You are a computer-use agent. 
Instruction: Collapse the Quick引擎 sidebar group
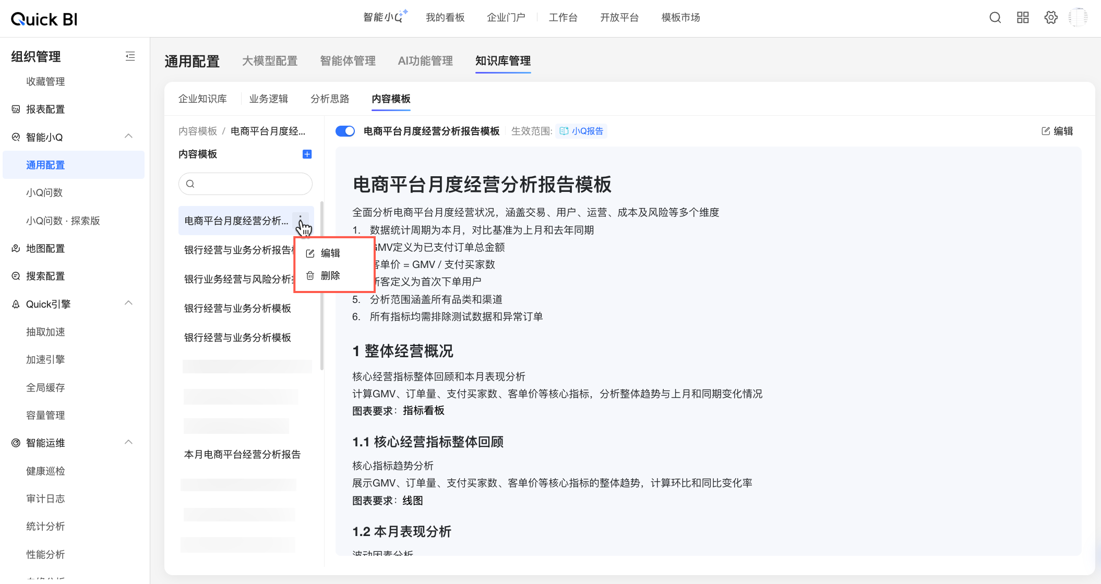coord(129,303)
